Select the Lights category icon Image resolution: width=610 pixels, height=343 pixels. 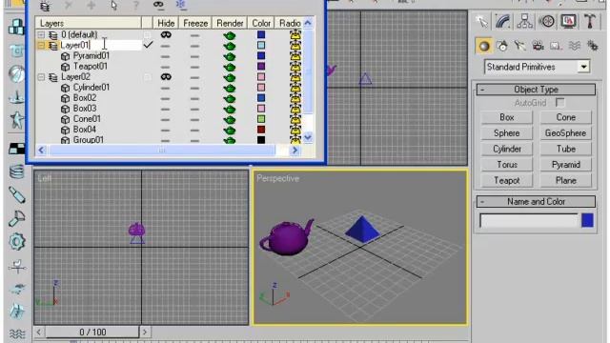[x=519, y=47]
